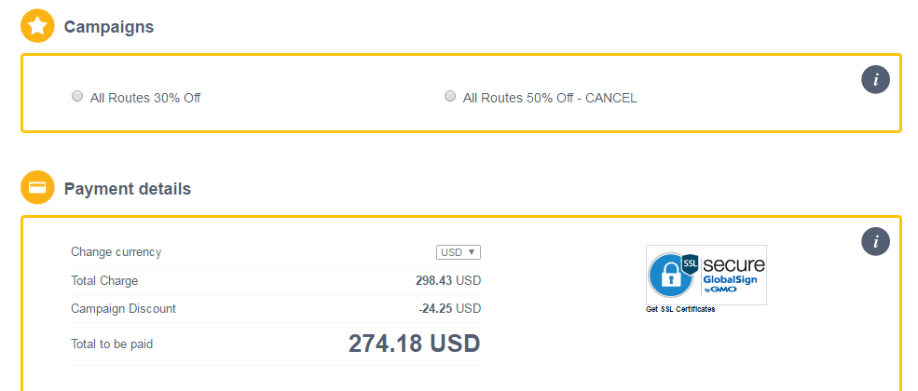This screenshot has width=918, height=391.
Task: Click the "All Routes 50% Off - CANCEL" label text
Action: coord(550,98)
